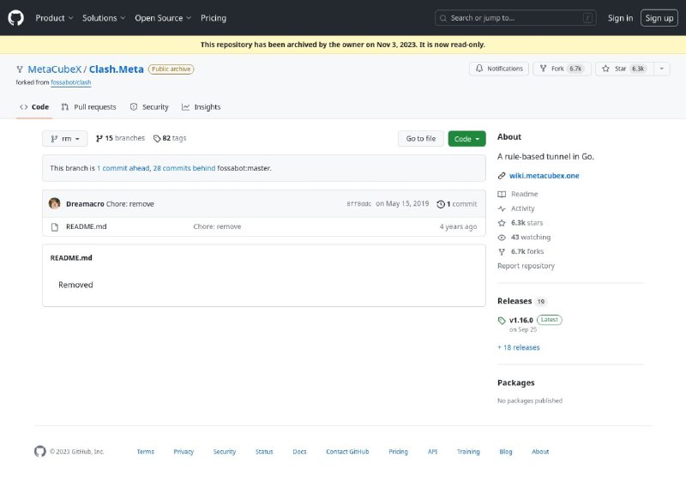The height and width of the screenshot is (482, 686).
Task: Visit the forked-from fossabot/clash link
Action: [71, 82]
